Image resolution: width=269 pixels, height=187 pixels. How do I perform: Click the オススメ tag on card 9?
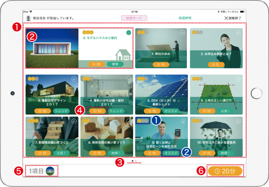tap(171, 153)
